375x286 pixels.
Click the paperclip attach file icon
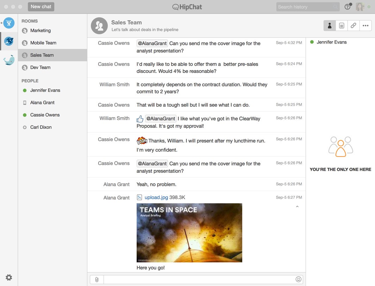[97, 280]
